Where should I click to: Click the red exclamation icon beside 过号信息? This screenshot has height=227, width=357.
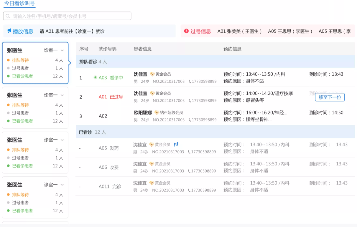click(x=186, y=31)
